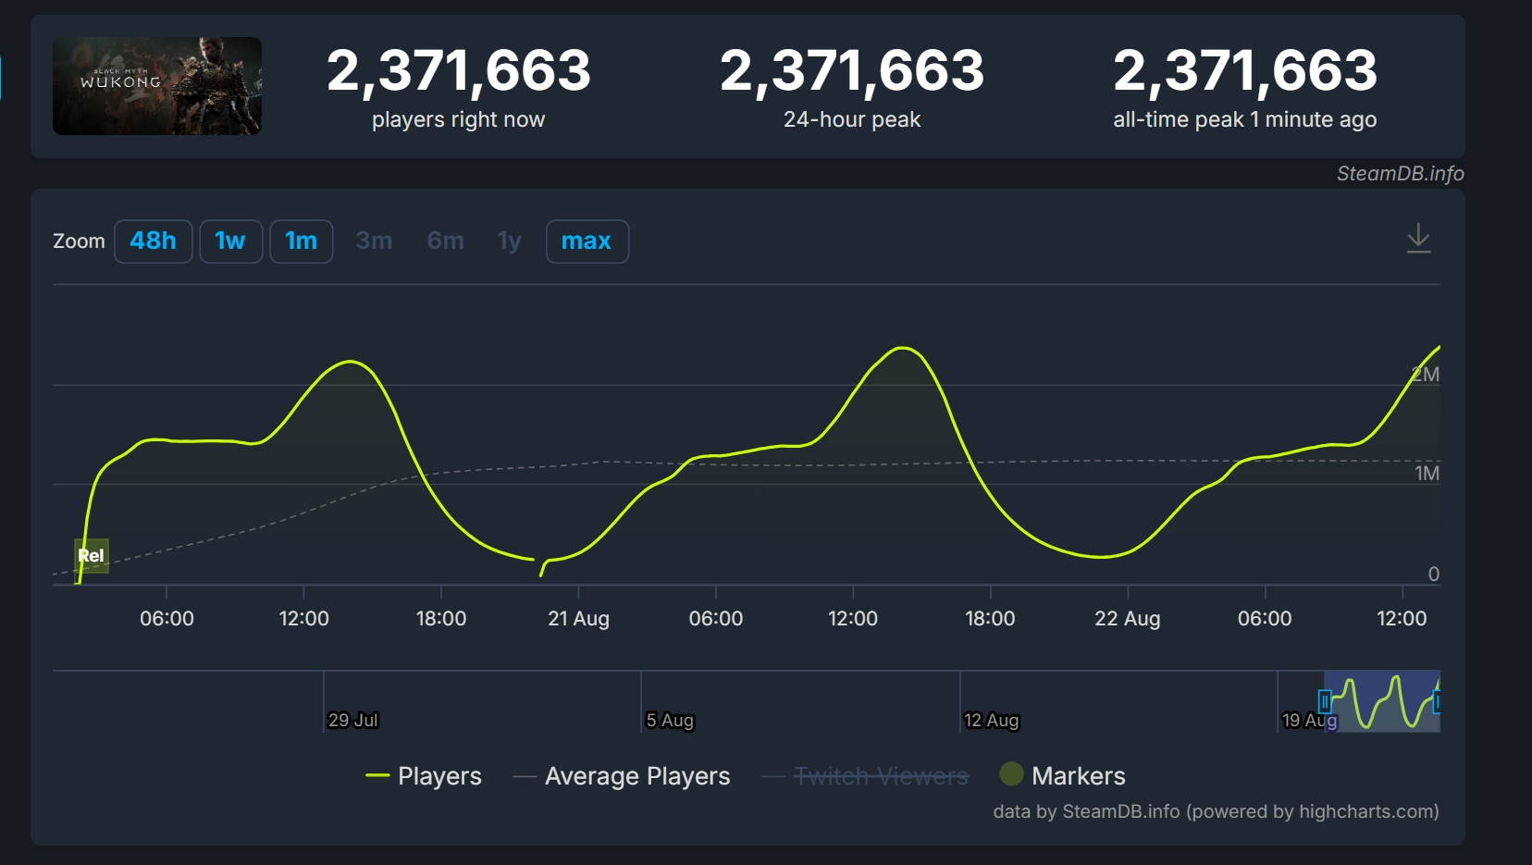Screen dimensions: 1532x865
Task: Toggle the Average Players series in legend
Action: pyautogui.click(x=622, y=776)
